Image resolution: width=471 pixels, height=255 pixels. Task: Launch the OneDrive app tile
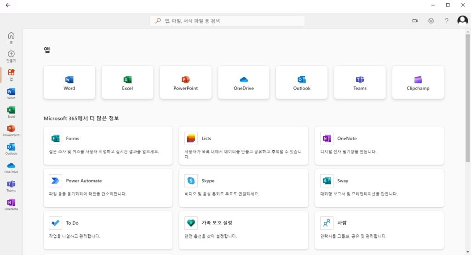click(244, 82)
